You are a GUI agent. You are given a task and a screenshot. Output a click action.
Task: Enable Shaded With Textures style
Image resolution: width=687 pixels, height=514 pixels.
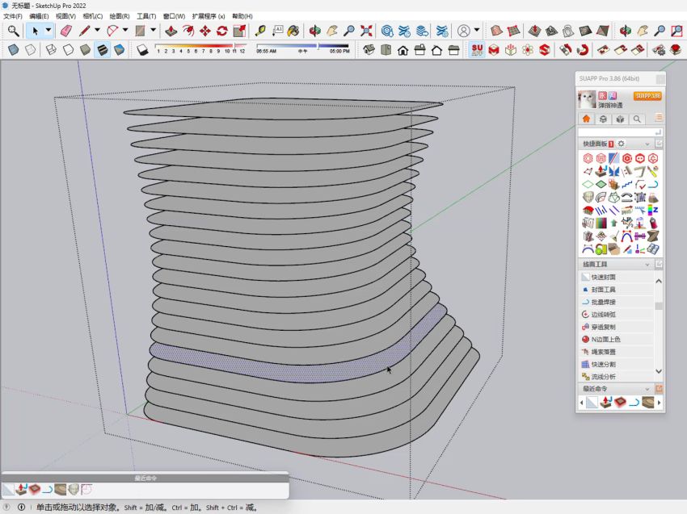coord(102,50)
